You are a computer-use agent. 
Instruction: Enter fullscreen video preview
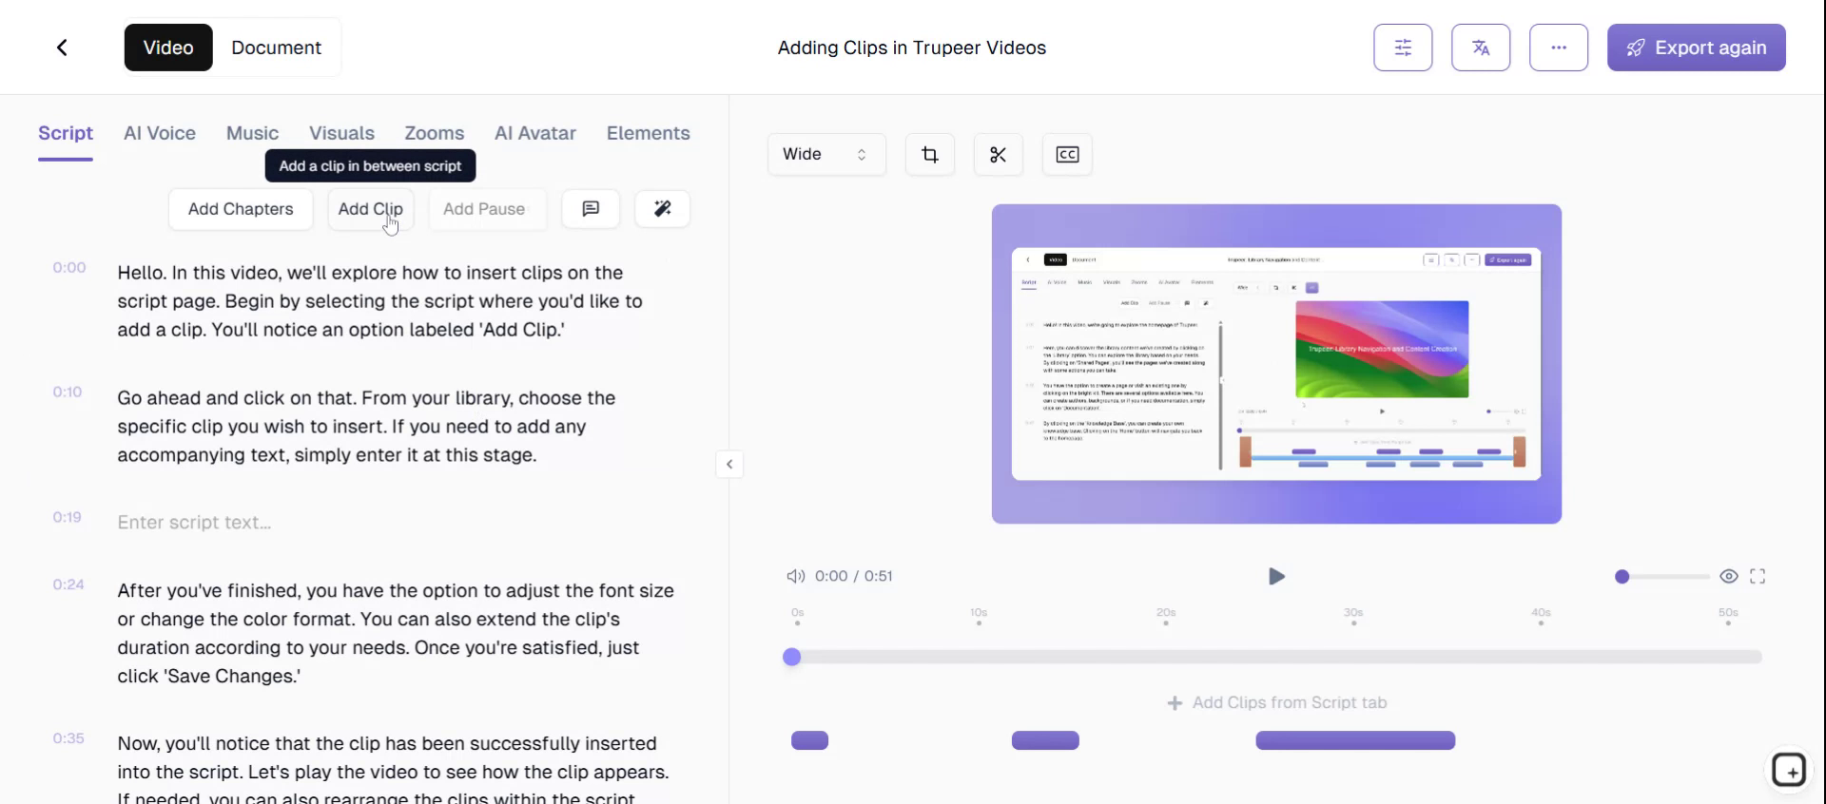pyautogui.click(x=1758, y=576)
